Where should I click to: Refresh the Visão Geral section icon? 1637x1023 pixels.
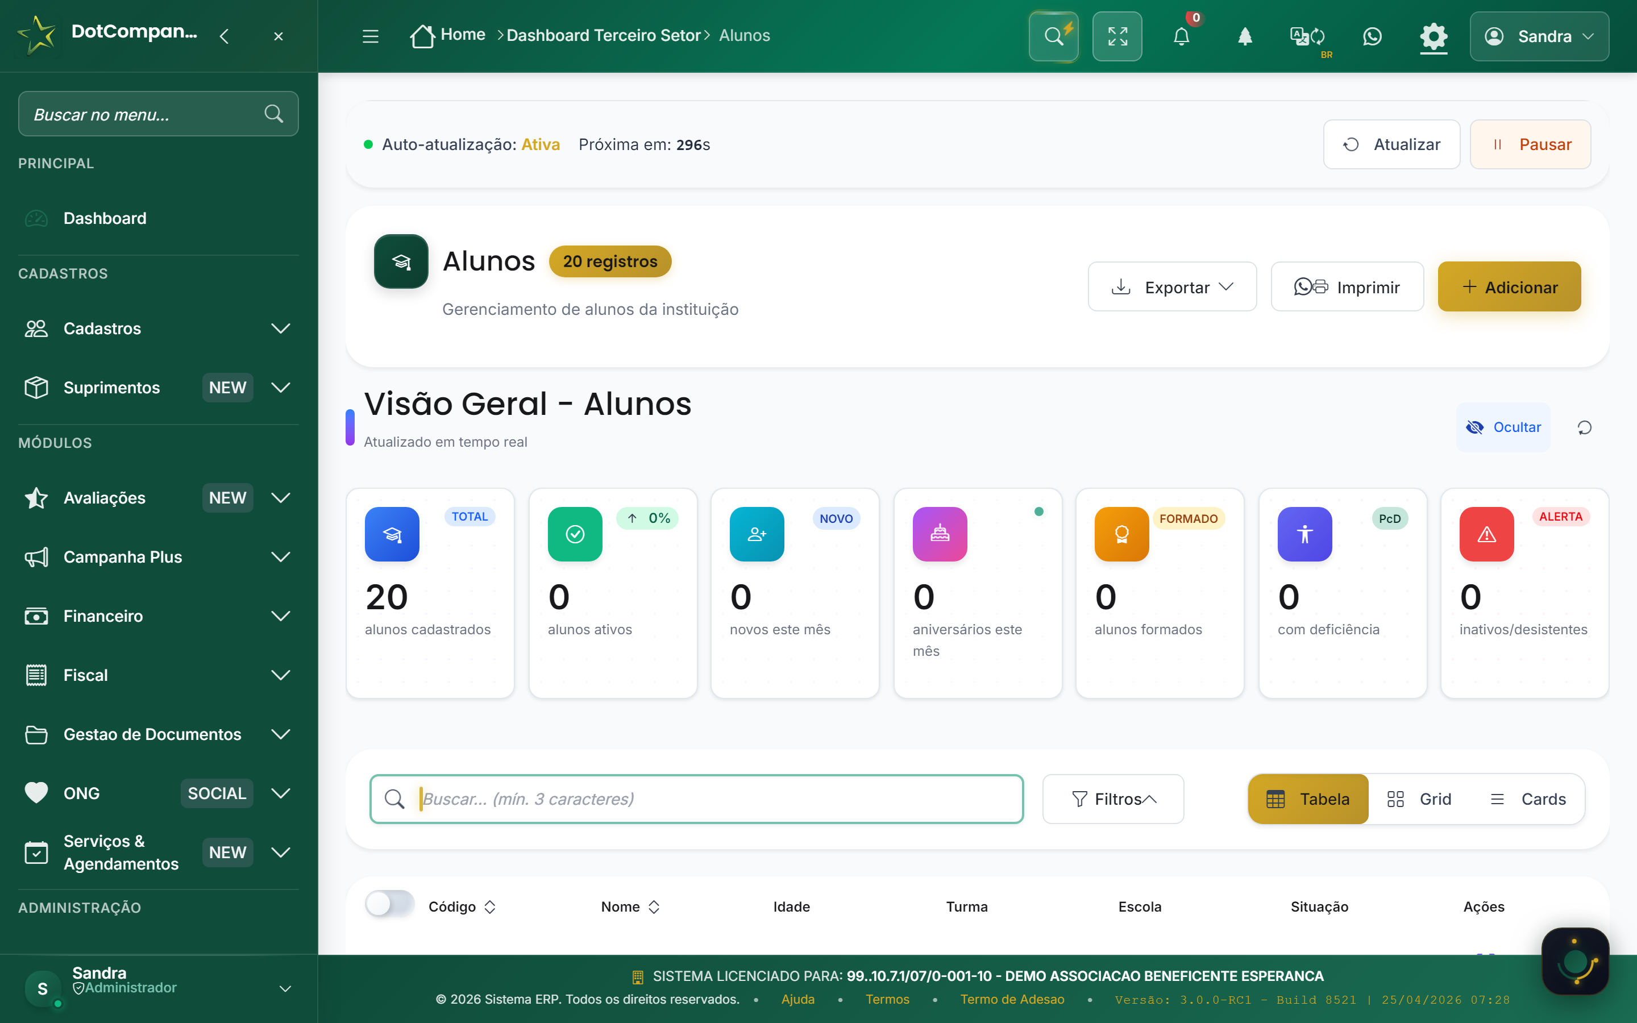[1584, 427]
